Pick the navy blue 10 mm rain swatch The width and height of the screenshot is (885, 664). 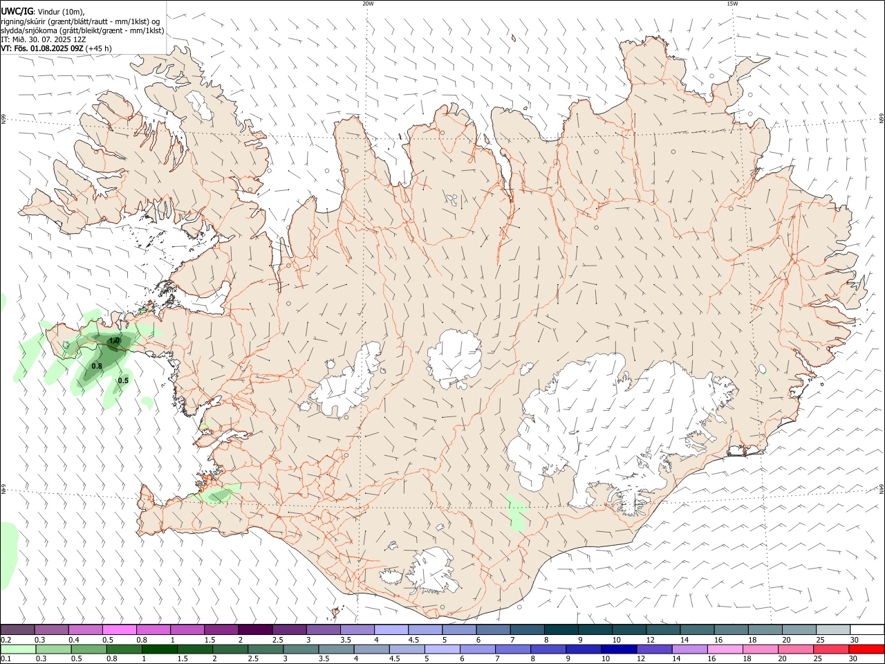tap(617, 649)
